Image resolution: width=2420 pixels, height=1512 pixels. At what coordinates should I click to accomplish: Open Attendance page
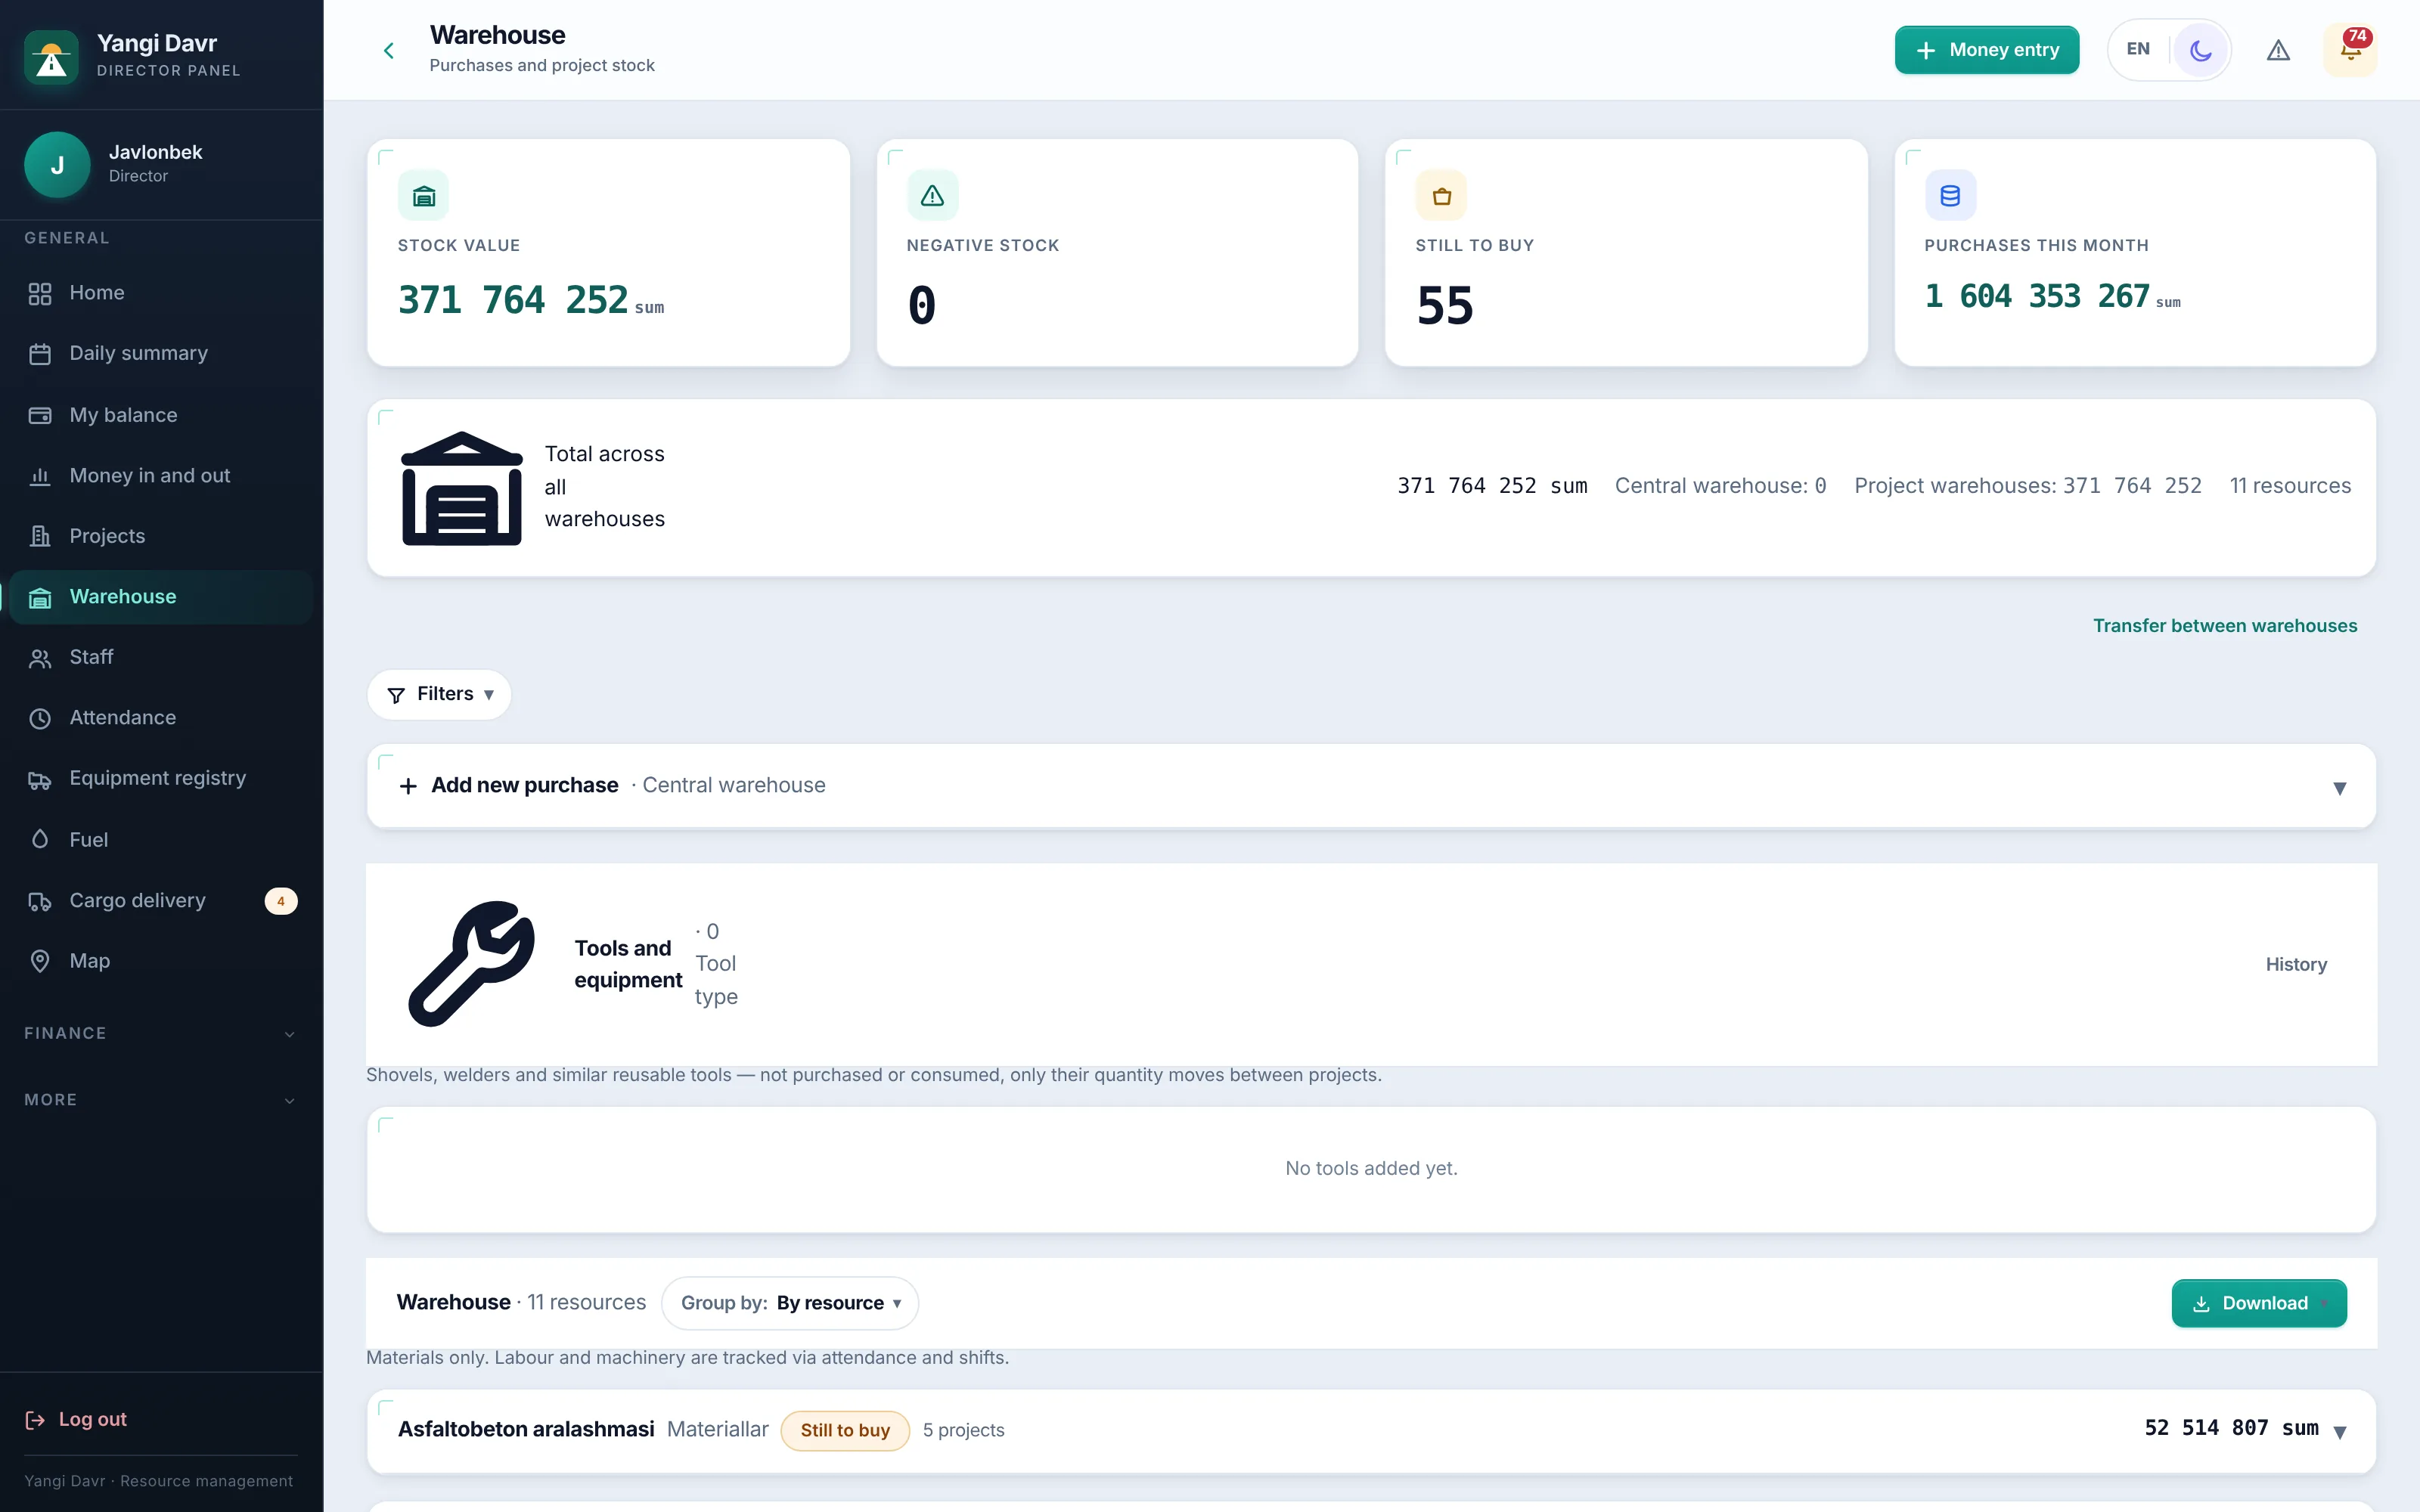point(161,718)
